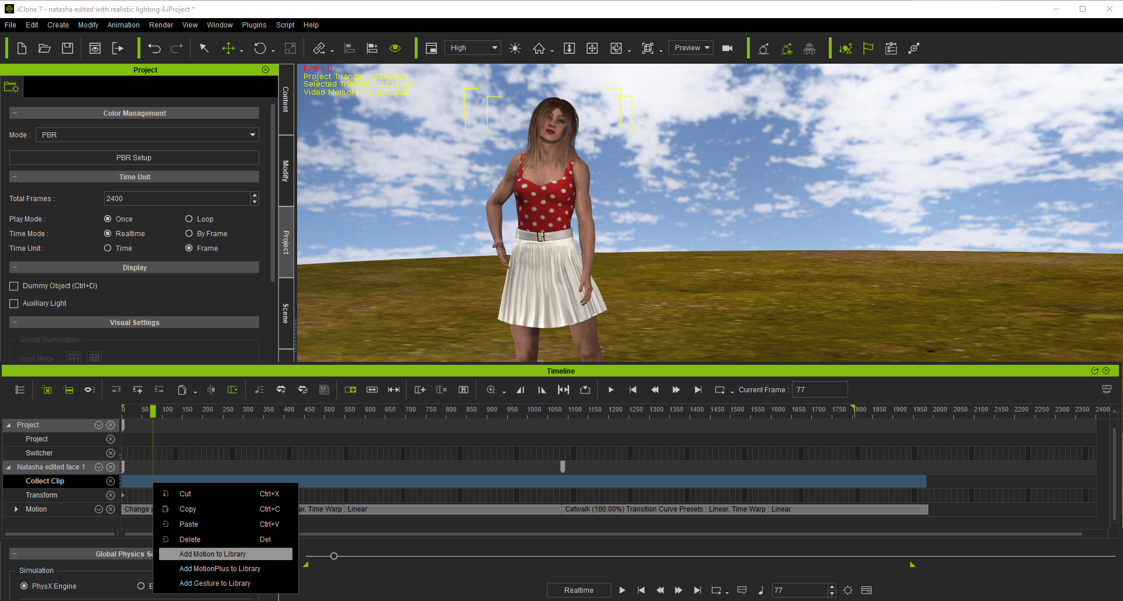
Task: Select PhysX Engine radio button
Action: pos(24,586)
